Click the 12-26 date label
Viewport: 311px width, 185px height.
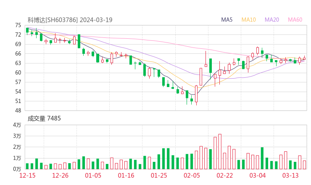coord(60,175)
